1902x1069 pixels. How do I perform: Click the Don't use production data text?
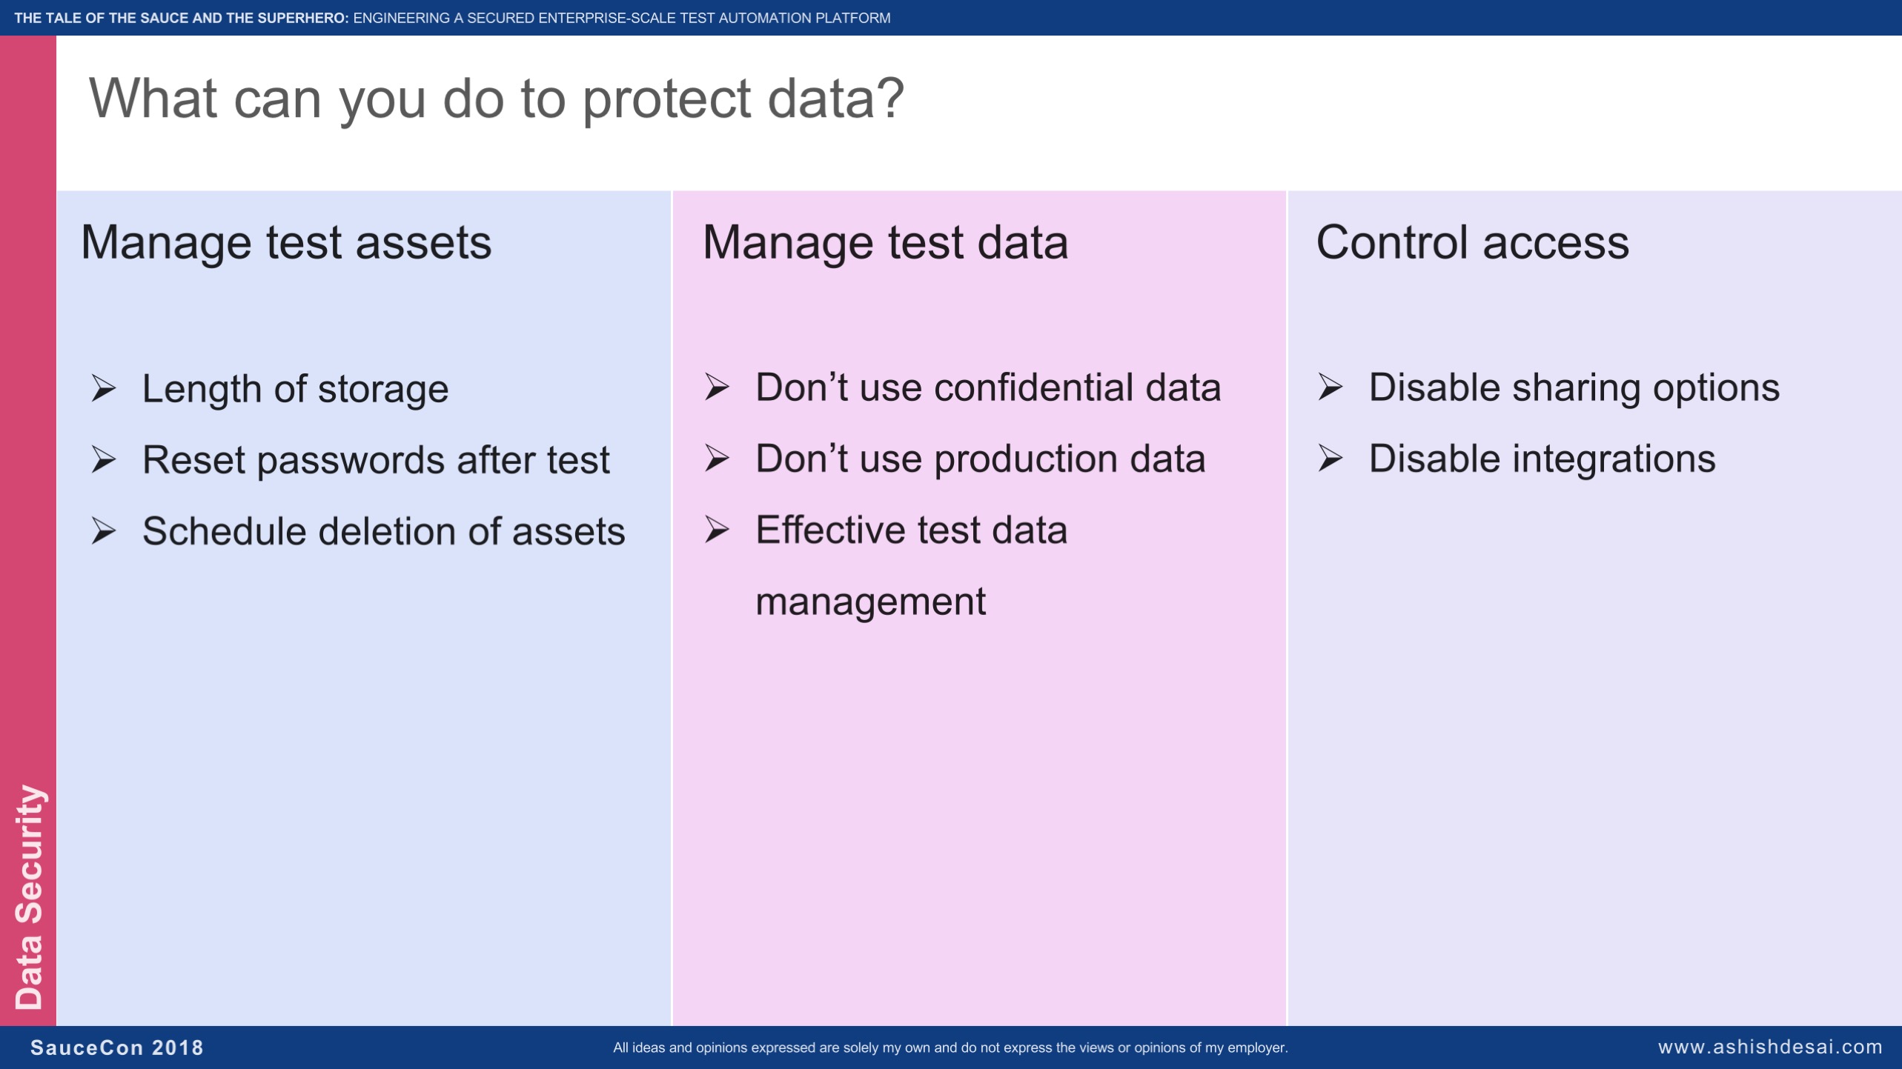(x=981, y=459)
